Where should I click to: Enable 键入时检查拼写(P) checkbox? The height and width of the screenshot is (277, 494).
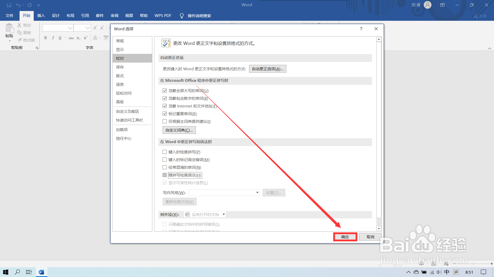coord(165,152)
